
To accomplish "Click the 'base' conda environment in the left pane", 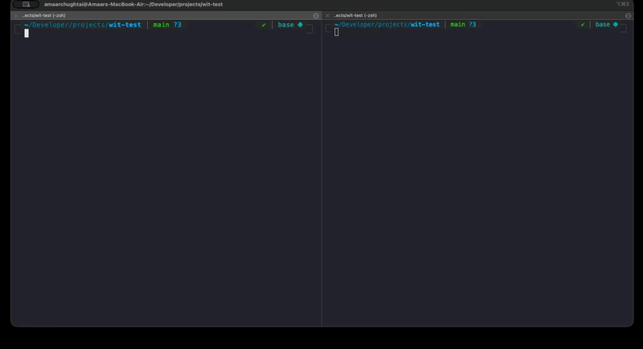I will click(286, 25).
